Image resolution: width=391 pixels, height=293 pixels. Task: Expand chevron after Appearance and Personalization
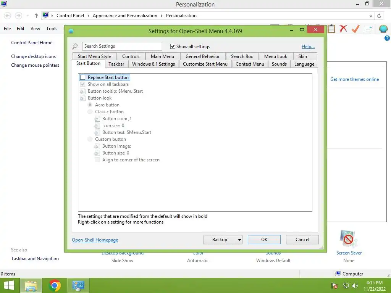(162, 16)
